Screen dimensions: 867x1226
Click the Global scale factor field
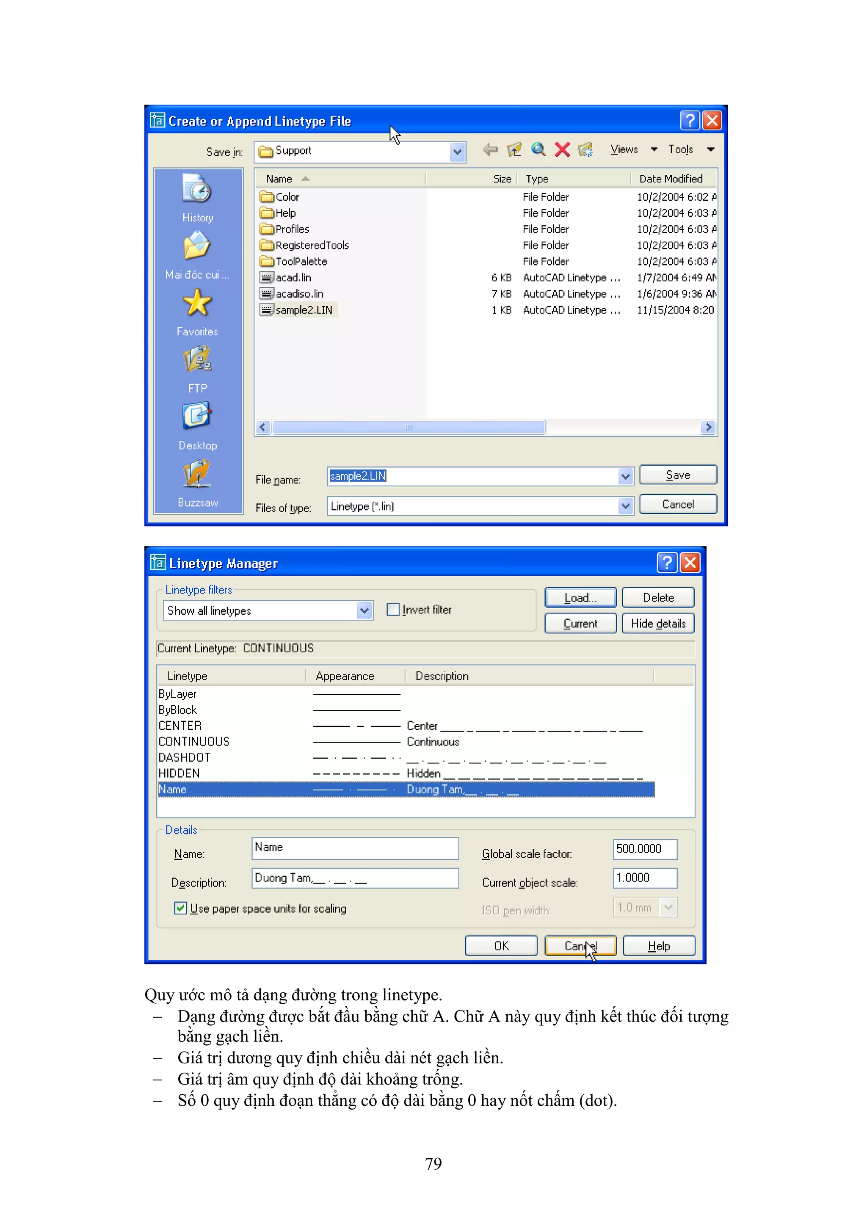click(x=644, y=849)
